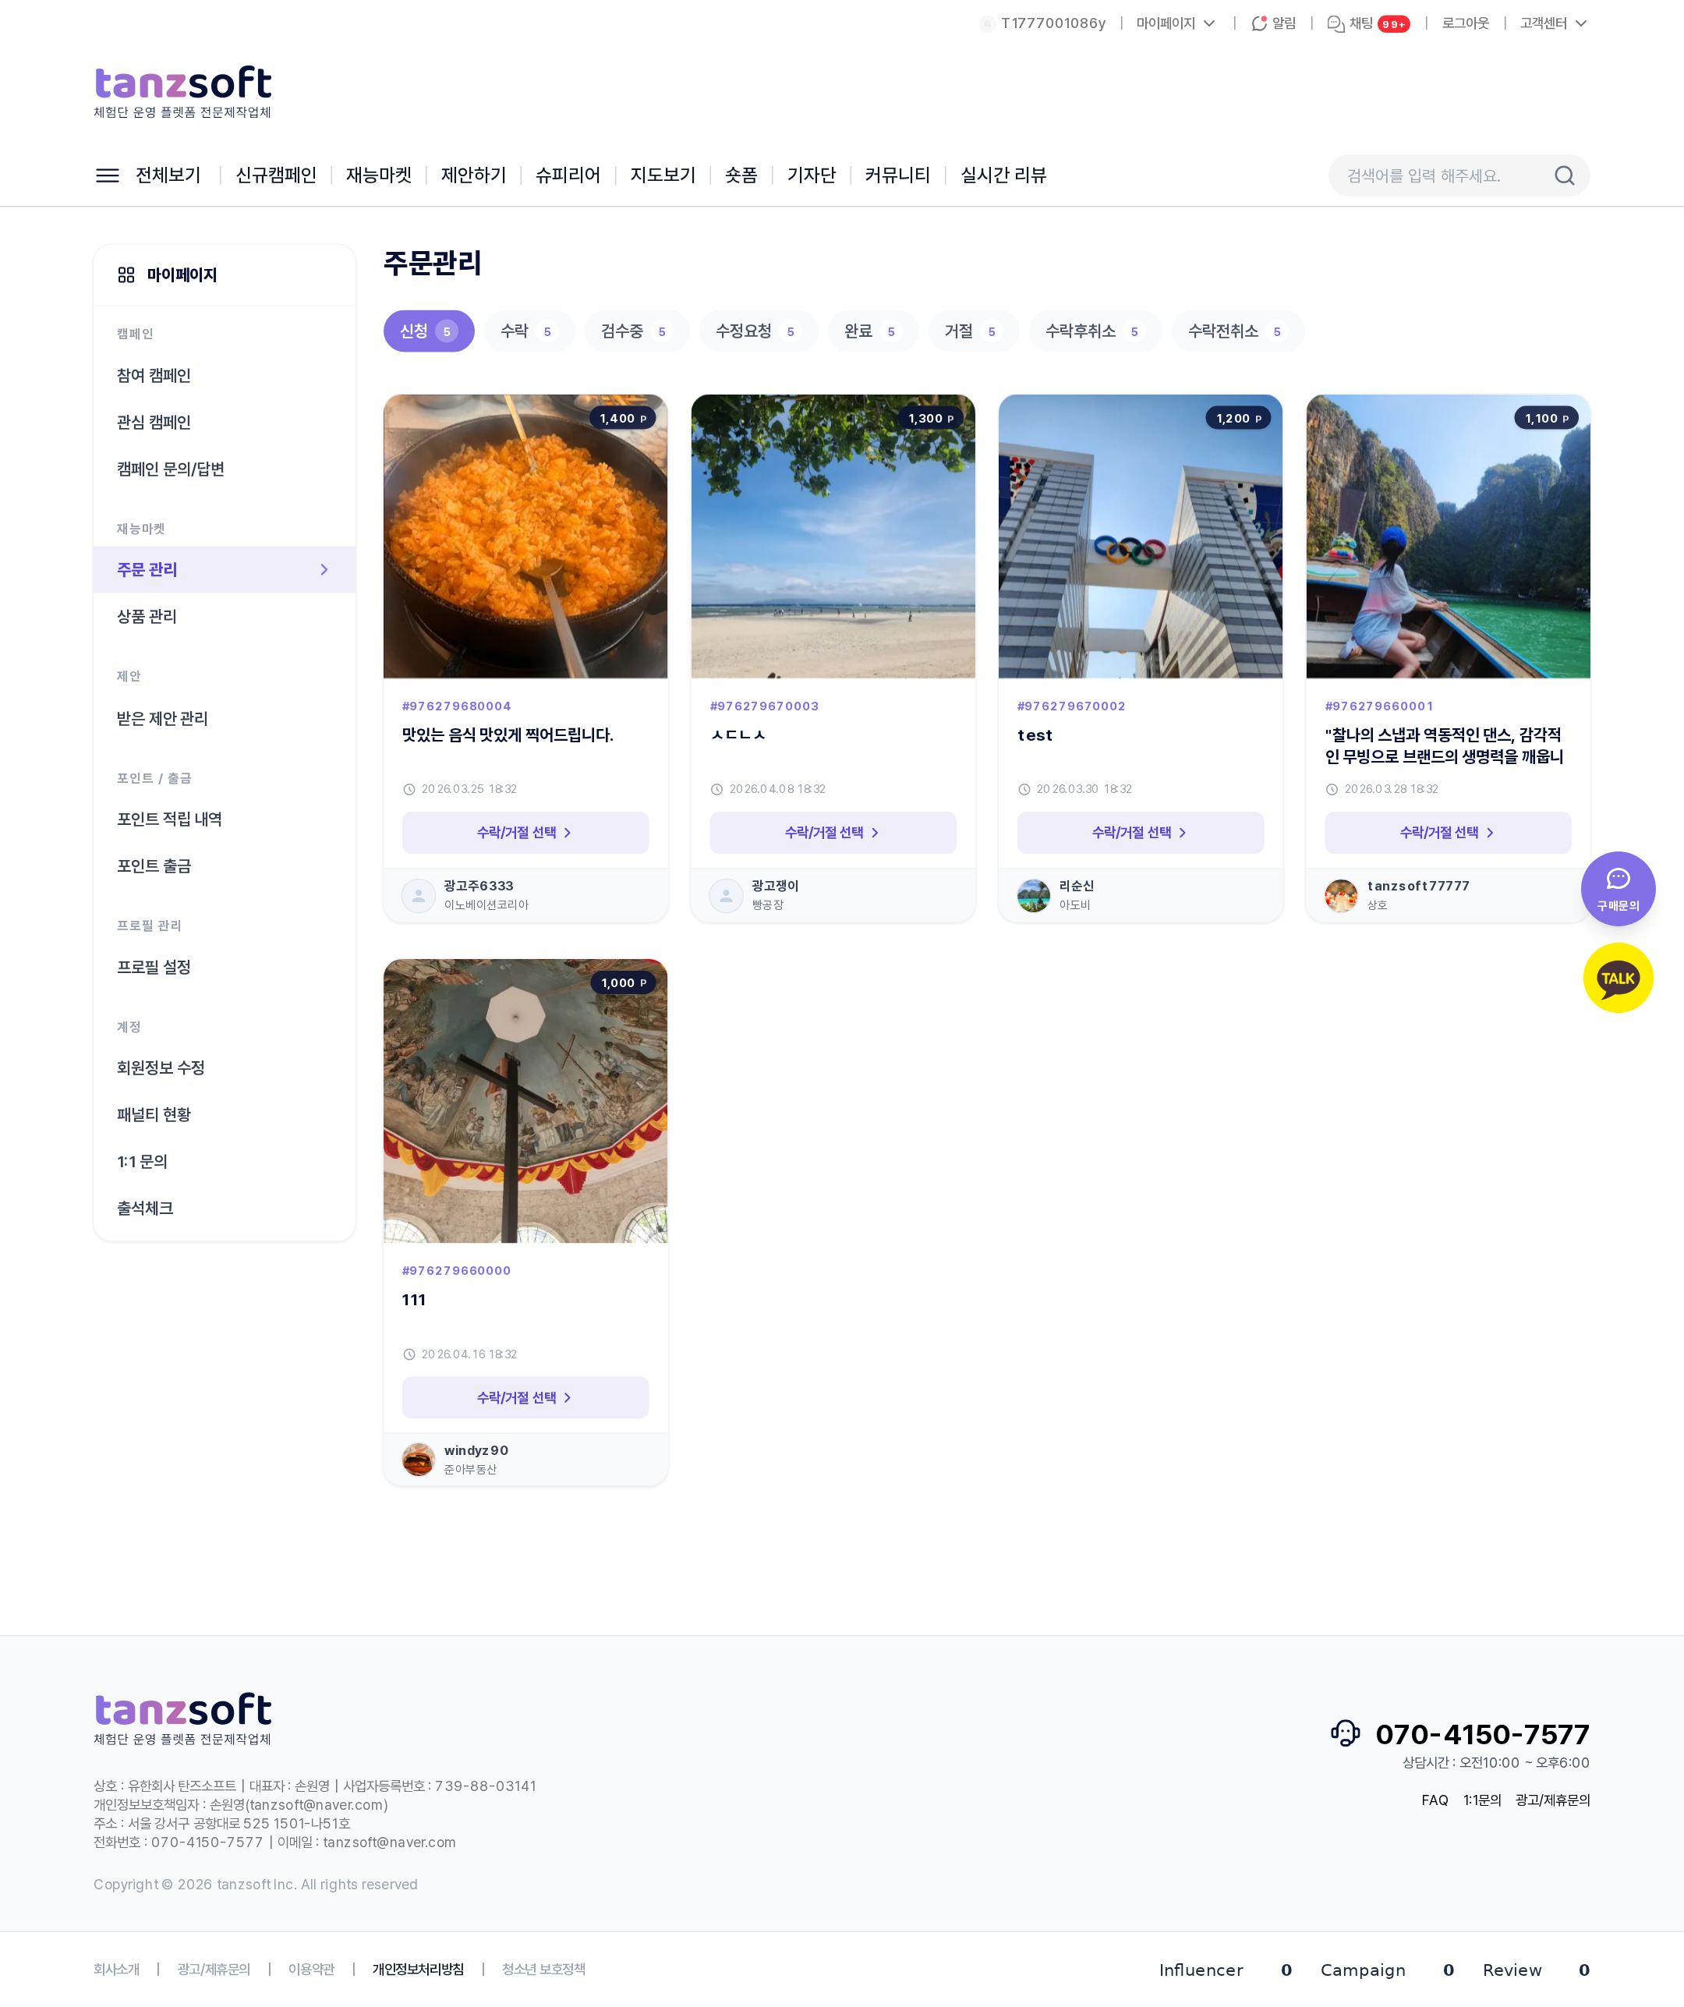Open 수락/거절 선택 for the test order
This screenshot has height=2007, width=1684.
pos(1140,833)
